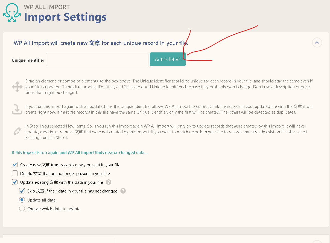Select the Update all data radio button
330x243 pixels.
(22, 200)
